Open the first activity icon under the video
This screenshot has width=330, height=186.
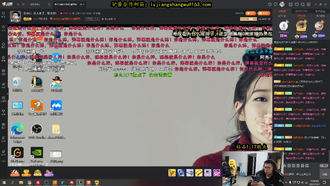click(x=15, y=173)
